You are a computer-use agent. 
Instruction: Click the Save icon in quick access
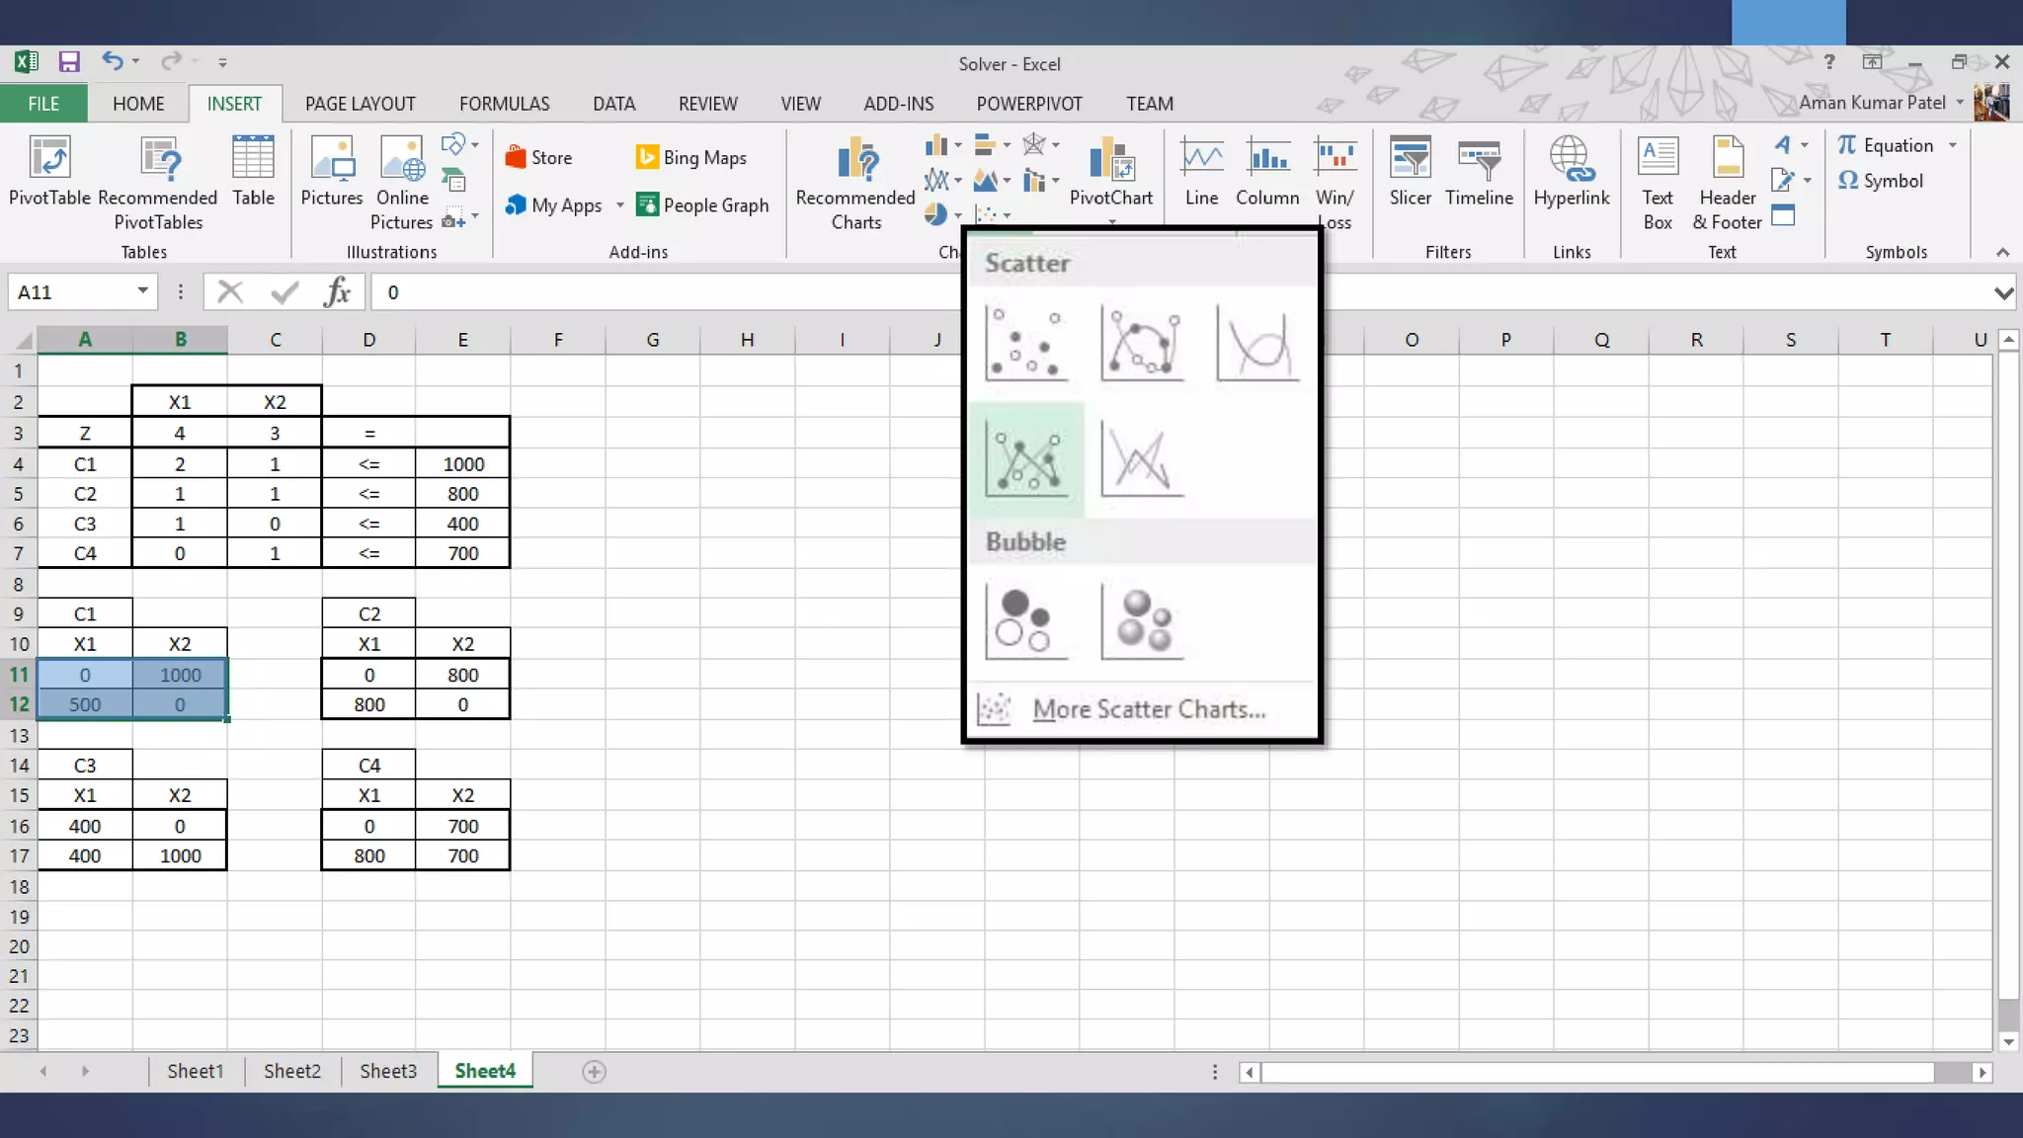tap(69, 62)
